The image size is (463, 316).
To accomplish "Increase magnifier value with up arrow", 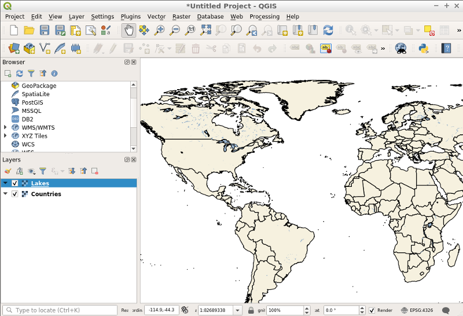I will point(307,308).
